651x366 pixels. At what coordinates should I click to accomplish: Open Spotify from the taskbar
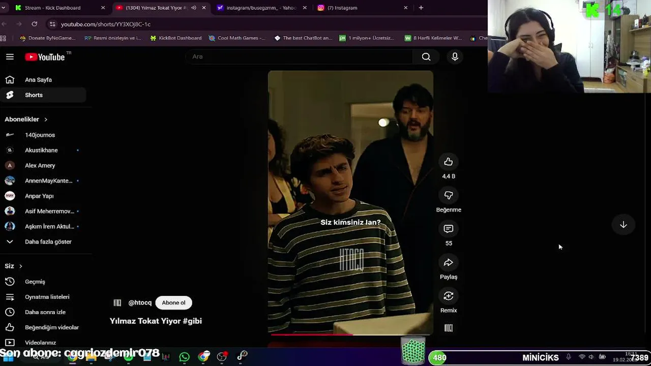point(128,357)
